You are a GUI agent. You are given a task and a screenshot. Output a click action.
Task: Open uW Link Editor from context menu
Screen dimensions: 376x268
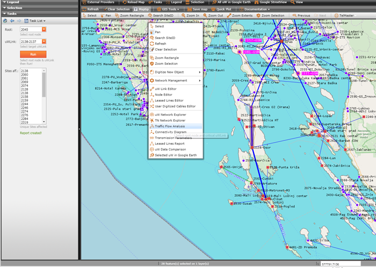(x=176, y=89)
